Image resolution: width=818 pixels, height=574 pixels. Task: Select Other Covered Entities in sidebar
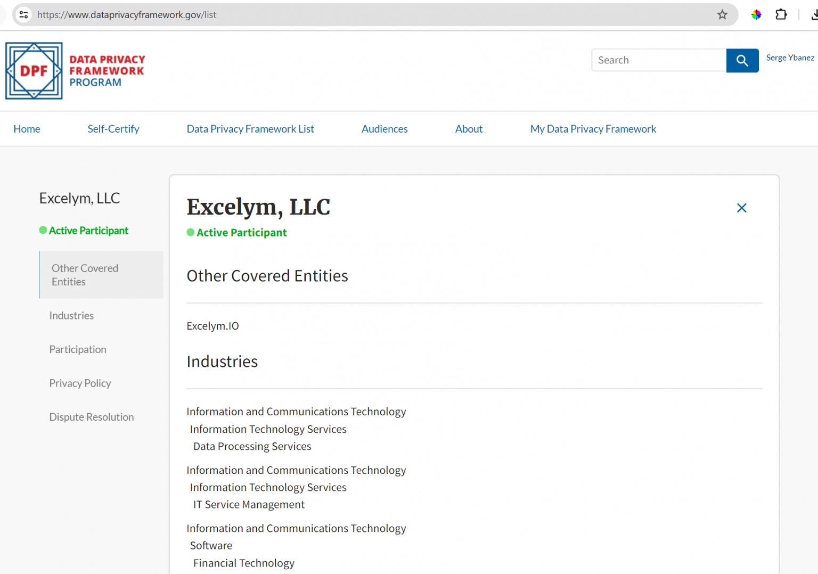[x=101, y=275]
